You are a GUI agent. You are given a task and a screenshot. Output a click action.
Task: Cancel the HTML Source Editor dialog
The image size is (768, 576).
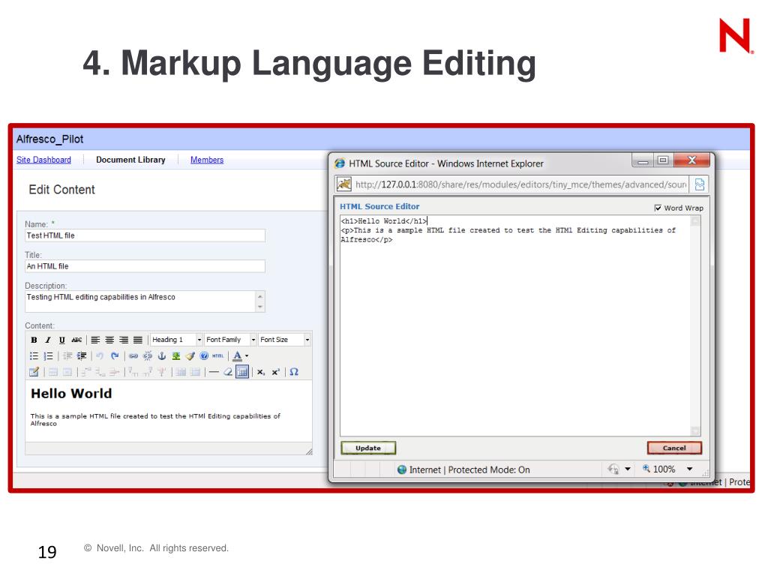point(674,448)
